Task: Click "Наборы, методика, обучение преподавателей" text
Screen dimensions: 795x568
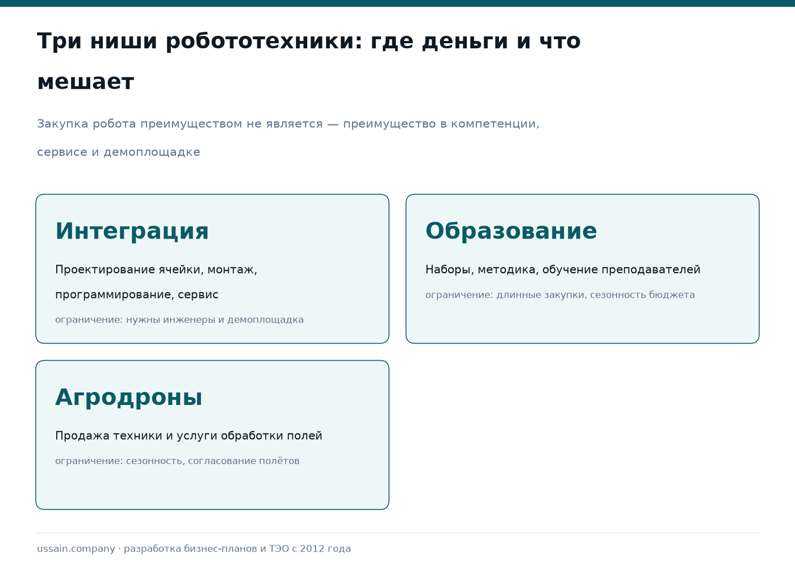Action: 563,270
